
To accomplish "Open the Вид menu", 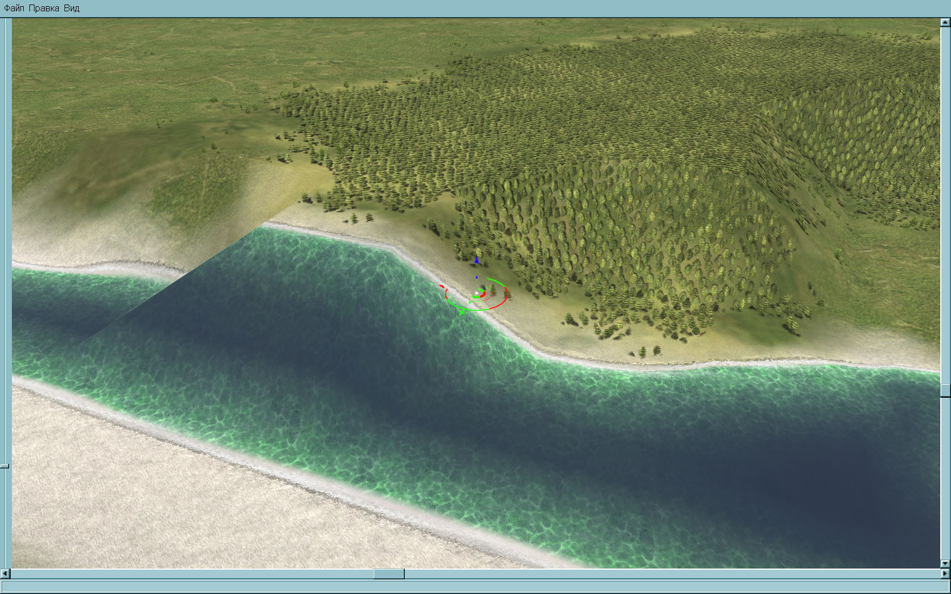I will 72,8.
